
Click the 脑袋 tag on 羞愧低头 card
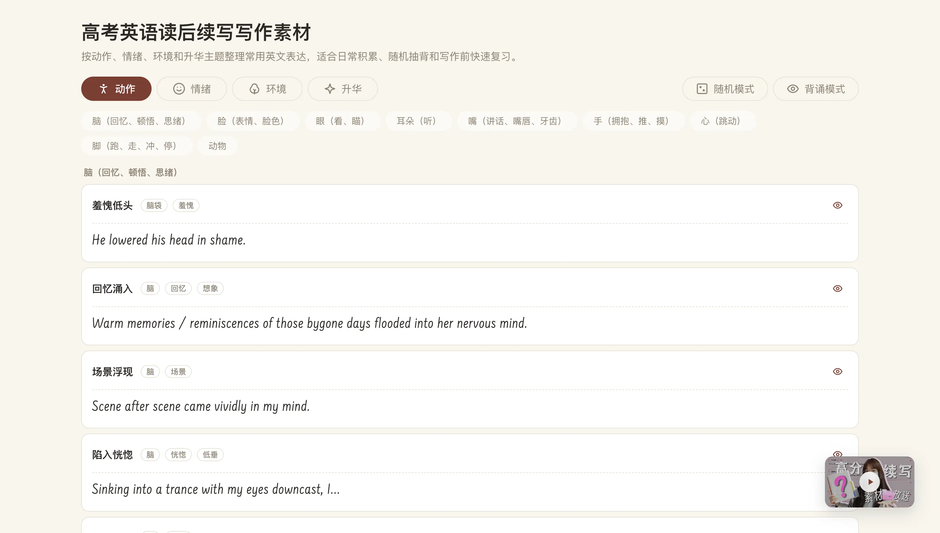pos(154,205)
